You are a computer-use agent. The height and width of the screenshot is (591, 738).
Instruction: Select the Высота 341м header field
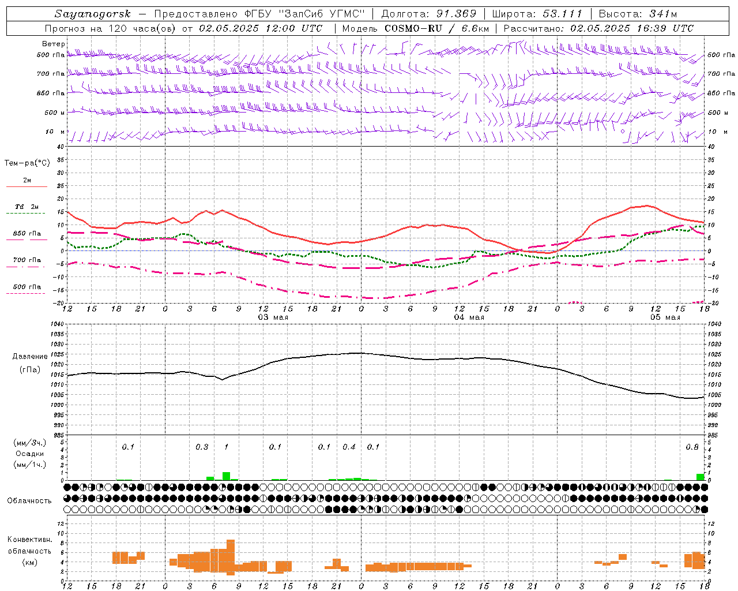[638, 14]
